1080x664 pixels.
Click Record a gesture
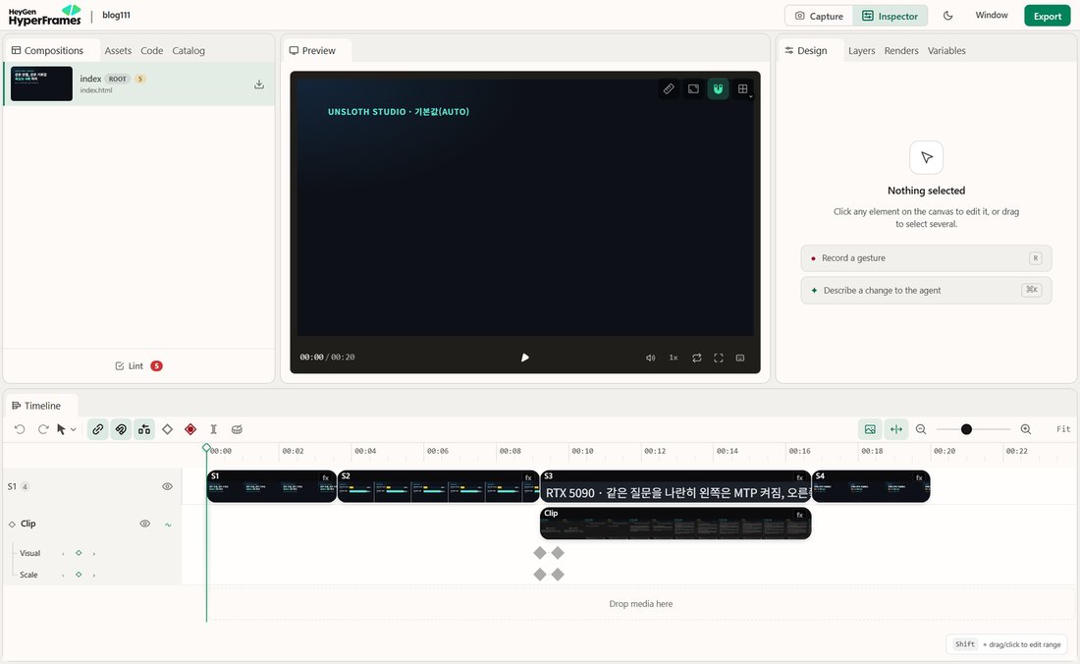click(926, 257)
